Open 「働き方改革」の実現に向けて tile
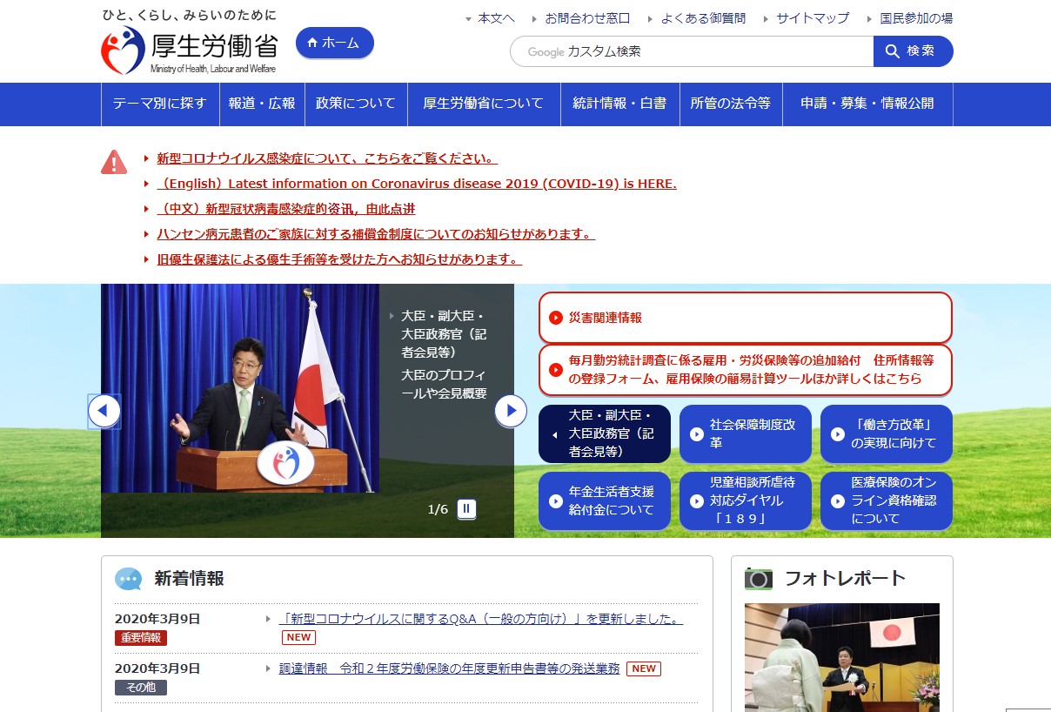Screen dimensions: 1051x712 [887, 433]
